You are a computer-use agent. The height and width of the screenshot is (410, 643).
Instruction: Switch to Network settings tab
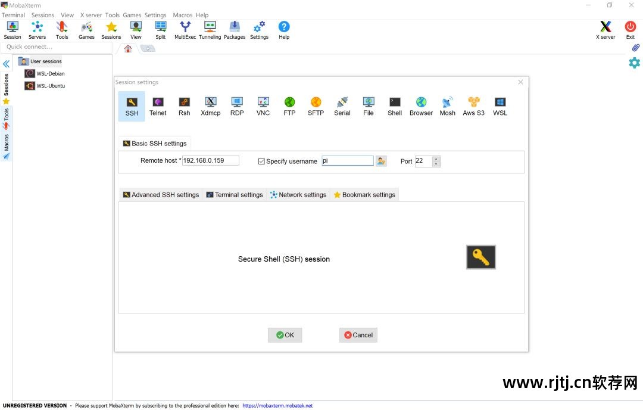point(298,194)
